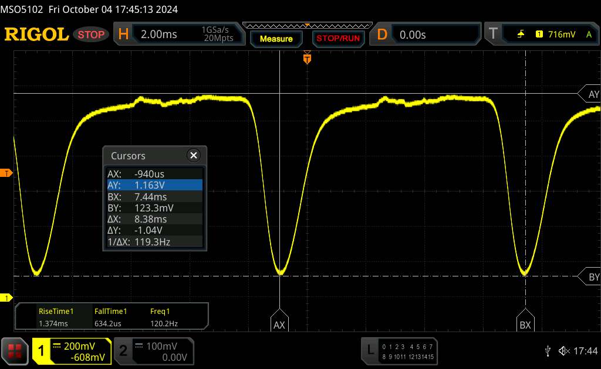This screenshot has height=369, width=601.
Task: Click trigger source channel 1 badge
Action: [x=539, y=35]
